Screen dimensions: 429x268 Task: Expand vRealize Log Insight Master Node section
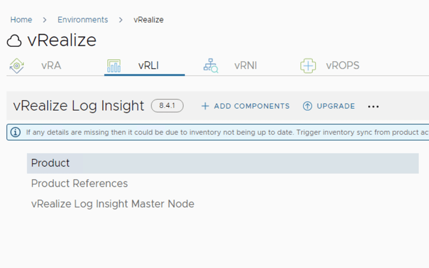coord(113,204)
